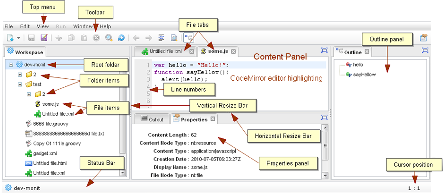444x194 pixels.
Task: Maximize the Content Panel with its corner icon
Action: [x=324, y=51]
